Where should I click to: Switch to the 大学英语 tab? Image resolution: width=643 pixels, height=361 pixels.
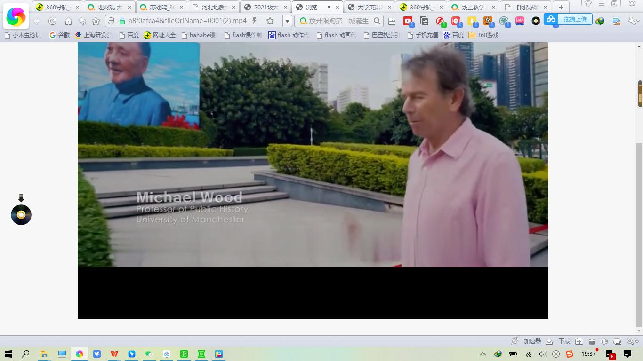point(369,7)
